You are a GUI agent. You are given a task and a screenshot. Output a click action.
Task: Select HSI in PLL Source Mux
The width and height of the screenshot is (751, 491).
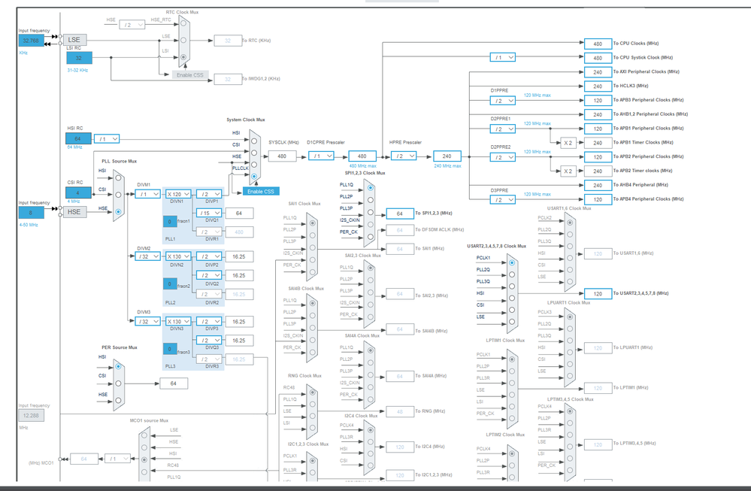tap(118, 178)
